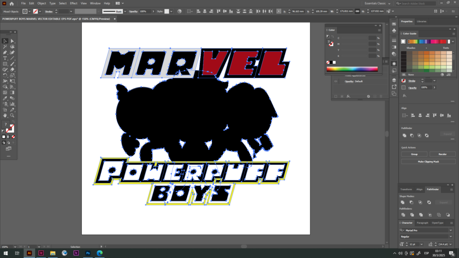The width and height of the screenshot is (459, 258).
Task: Select the Eraser tool
Action: [x=12, y=70]
